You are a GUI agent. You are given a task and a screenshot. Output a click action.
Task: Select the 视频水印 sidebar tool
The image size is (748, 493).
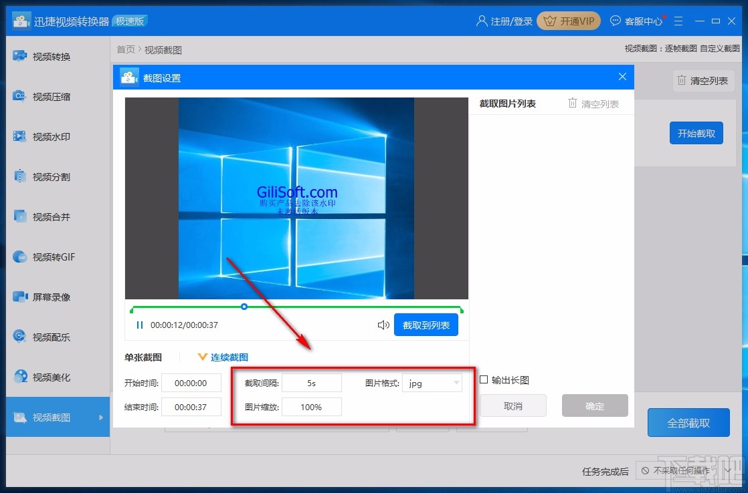(x=50, y=136)
